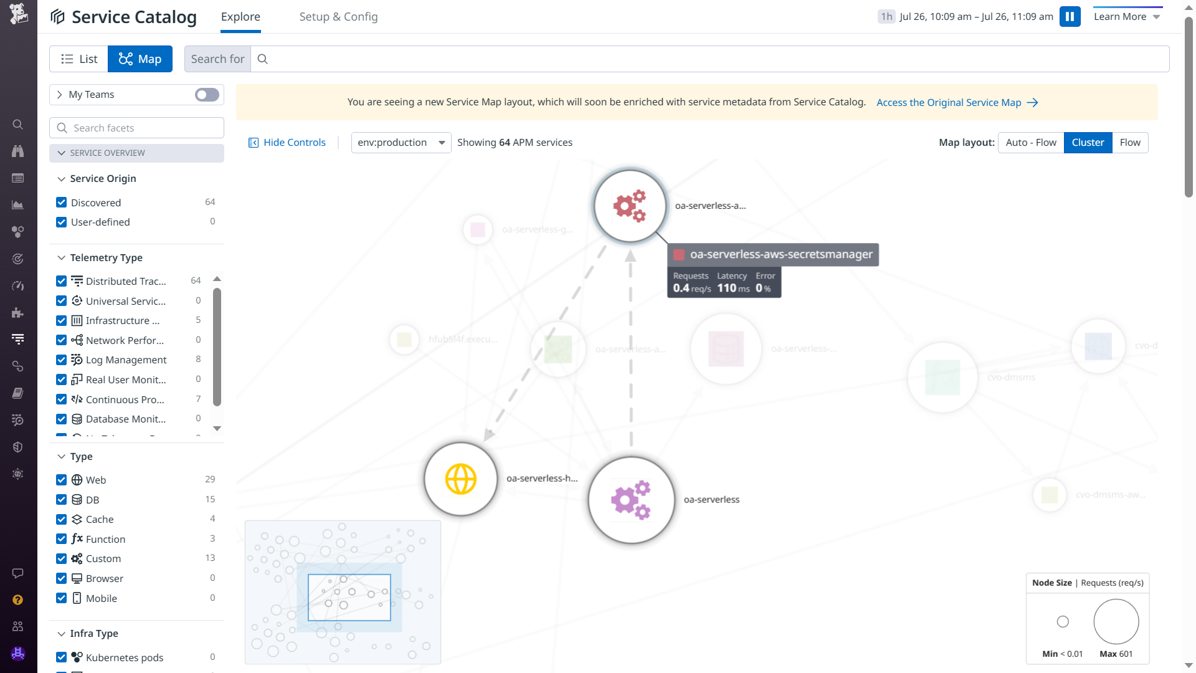This screenshot has width=1196, height=673.
Task: Select the Flow map layout button
Action: pyautogui.click(x=1129, y=143)
